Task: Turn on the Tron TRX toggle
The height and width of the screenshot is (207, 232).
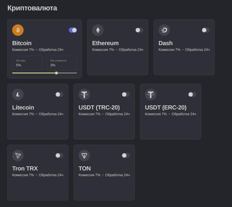Action: point(59,156)
